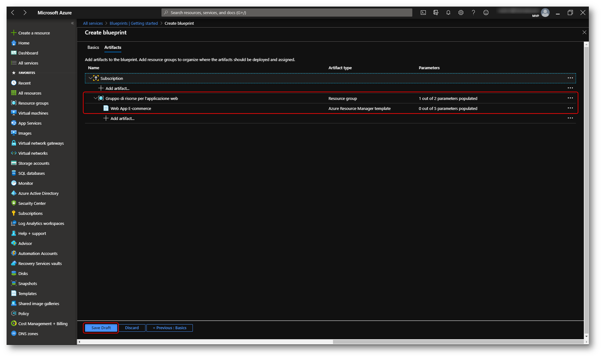Go forward with the forward arrow

click(x=25, y=13)
